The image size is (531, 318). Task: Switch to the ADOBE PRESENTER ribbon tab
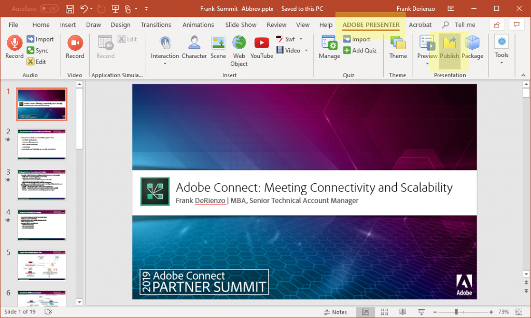coord(370,24)
